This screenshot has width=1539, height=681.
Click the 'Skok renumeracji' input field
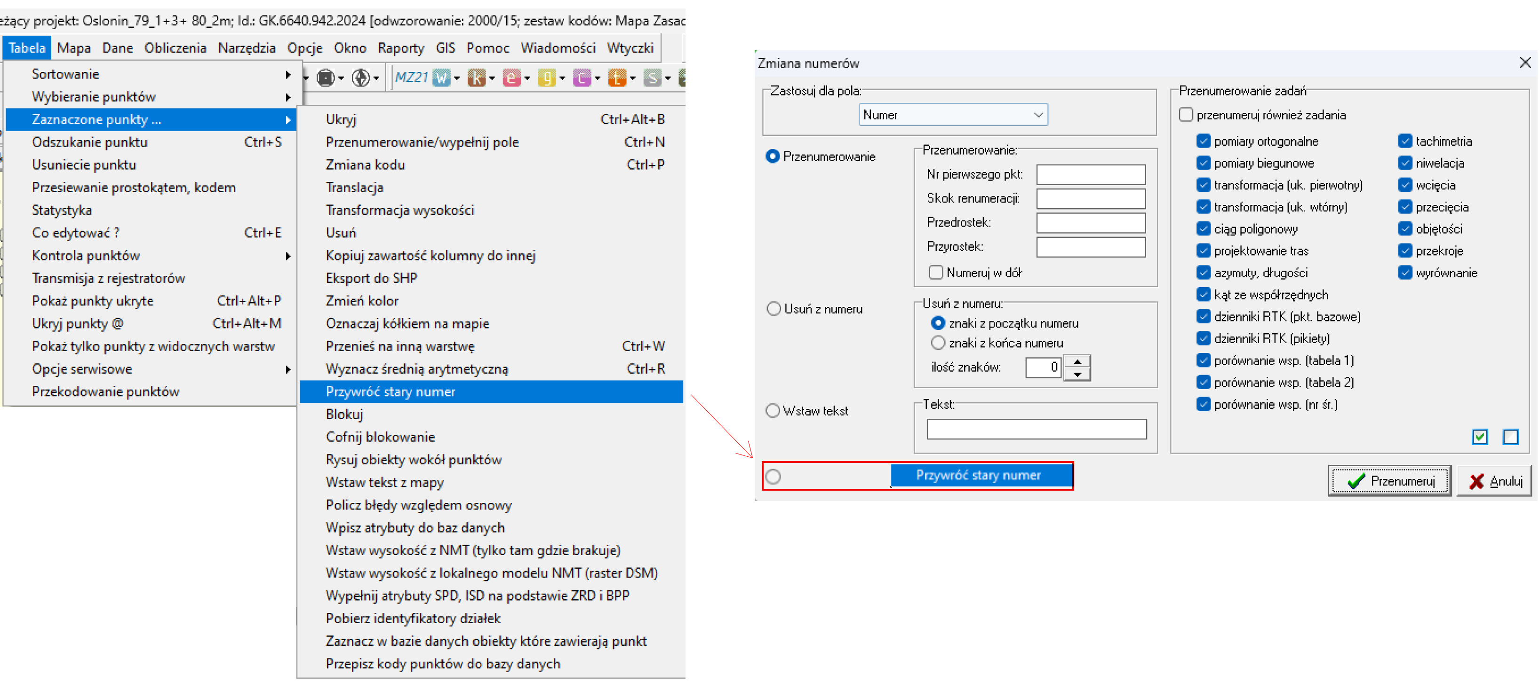[x=1090, y=198]
